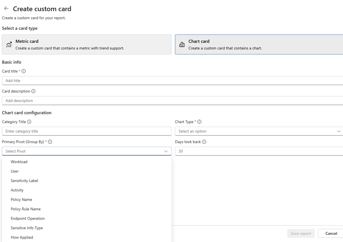
Task: Click the Add title input field
Action: coord(172,81)
